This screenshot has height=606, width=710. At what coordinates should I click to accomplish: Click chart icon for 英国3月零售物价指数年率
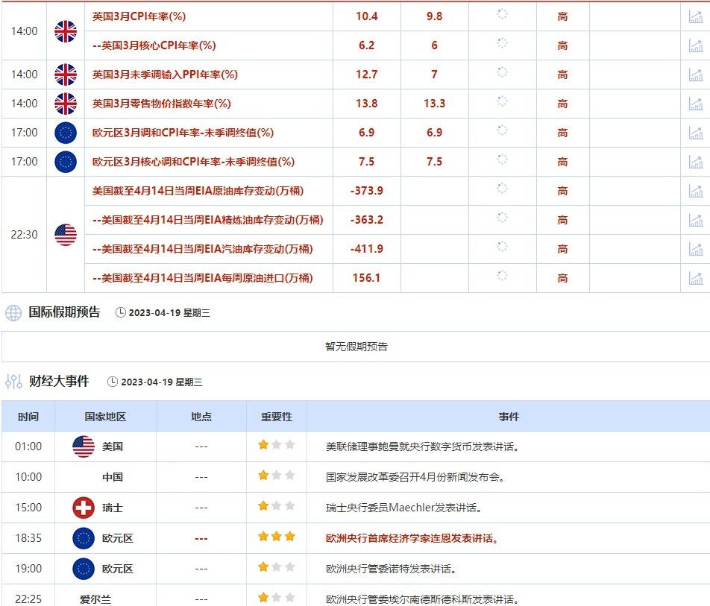tap(695, 104)
